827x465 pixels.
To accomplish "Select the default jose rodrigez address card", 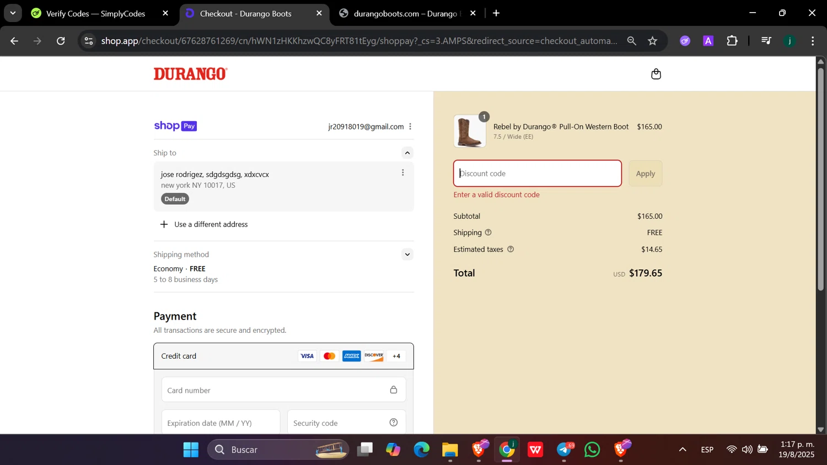I will [283, 186].
